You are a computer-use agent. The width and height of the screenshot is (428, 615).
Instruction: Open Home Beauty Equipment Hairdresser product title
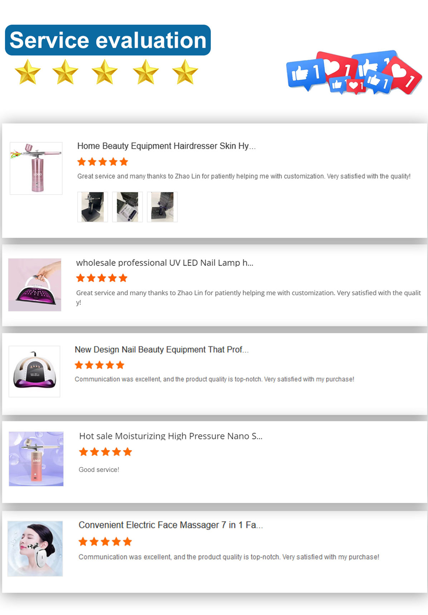tap(166, 146)
